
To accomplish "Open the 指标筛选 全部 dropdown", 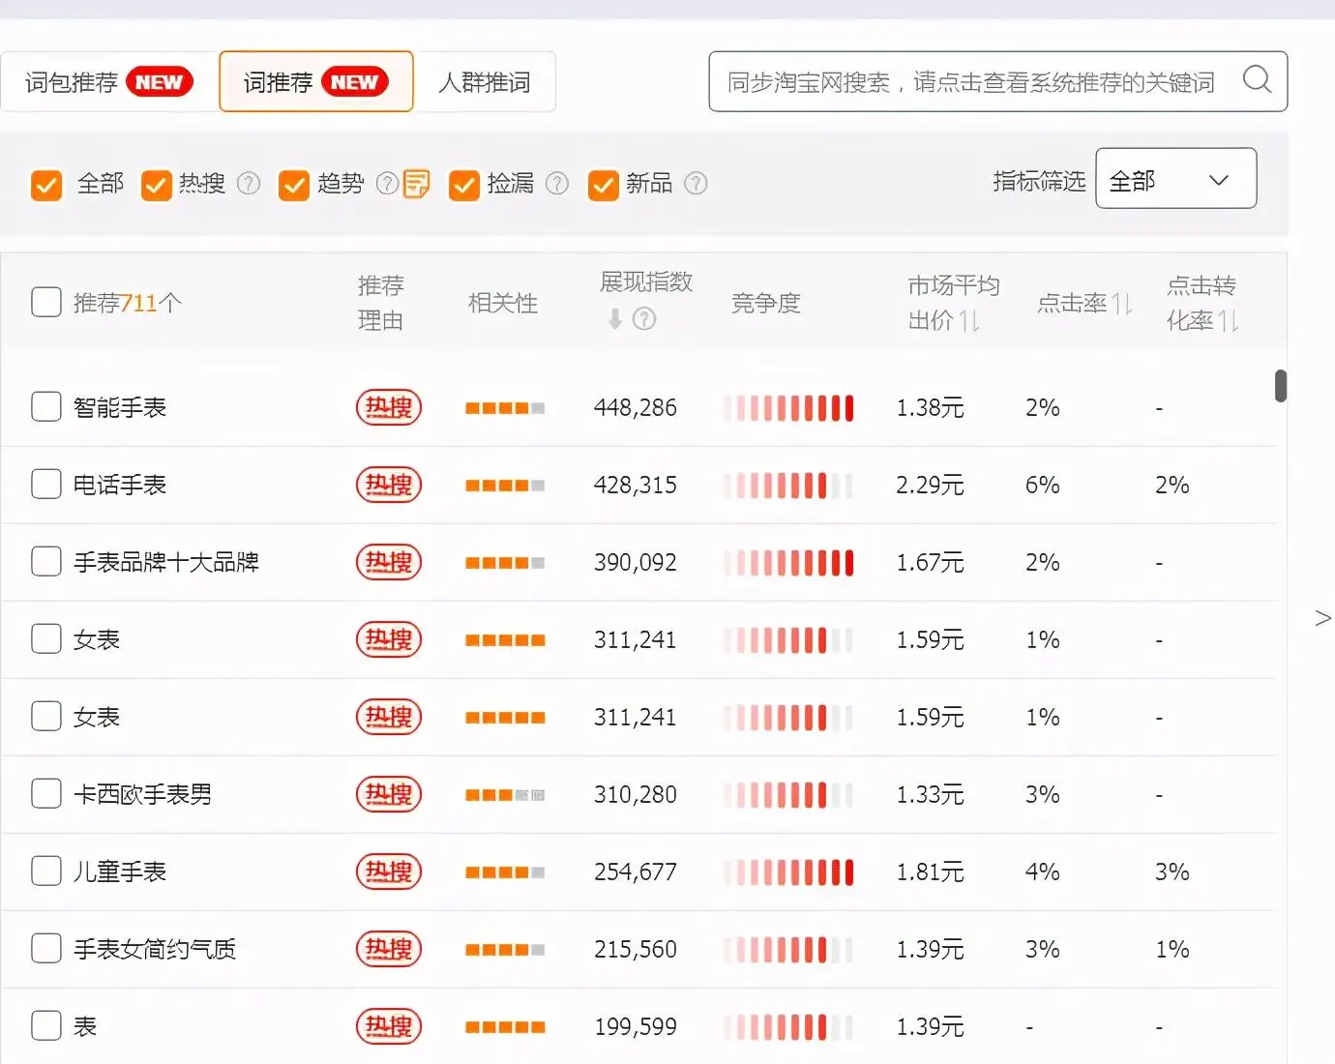I will (x=1175, y=178).
